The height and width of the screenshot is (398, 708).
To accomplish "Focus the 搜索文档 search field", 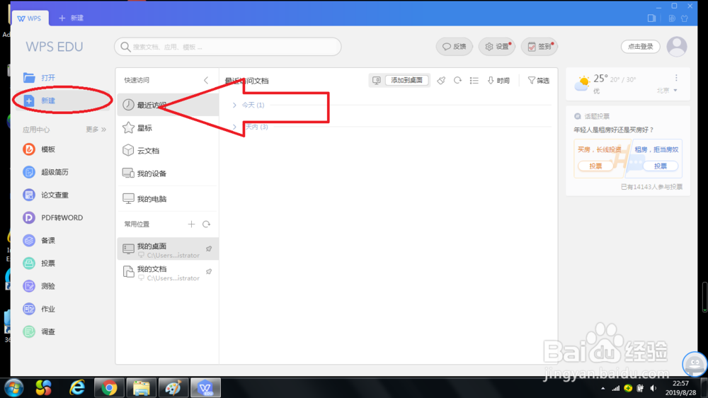I will point(227,47).
